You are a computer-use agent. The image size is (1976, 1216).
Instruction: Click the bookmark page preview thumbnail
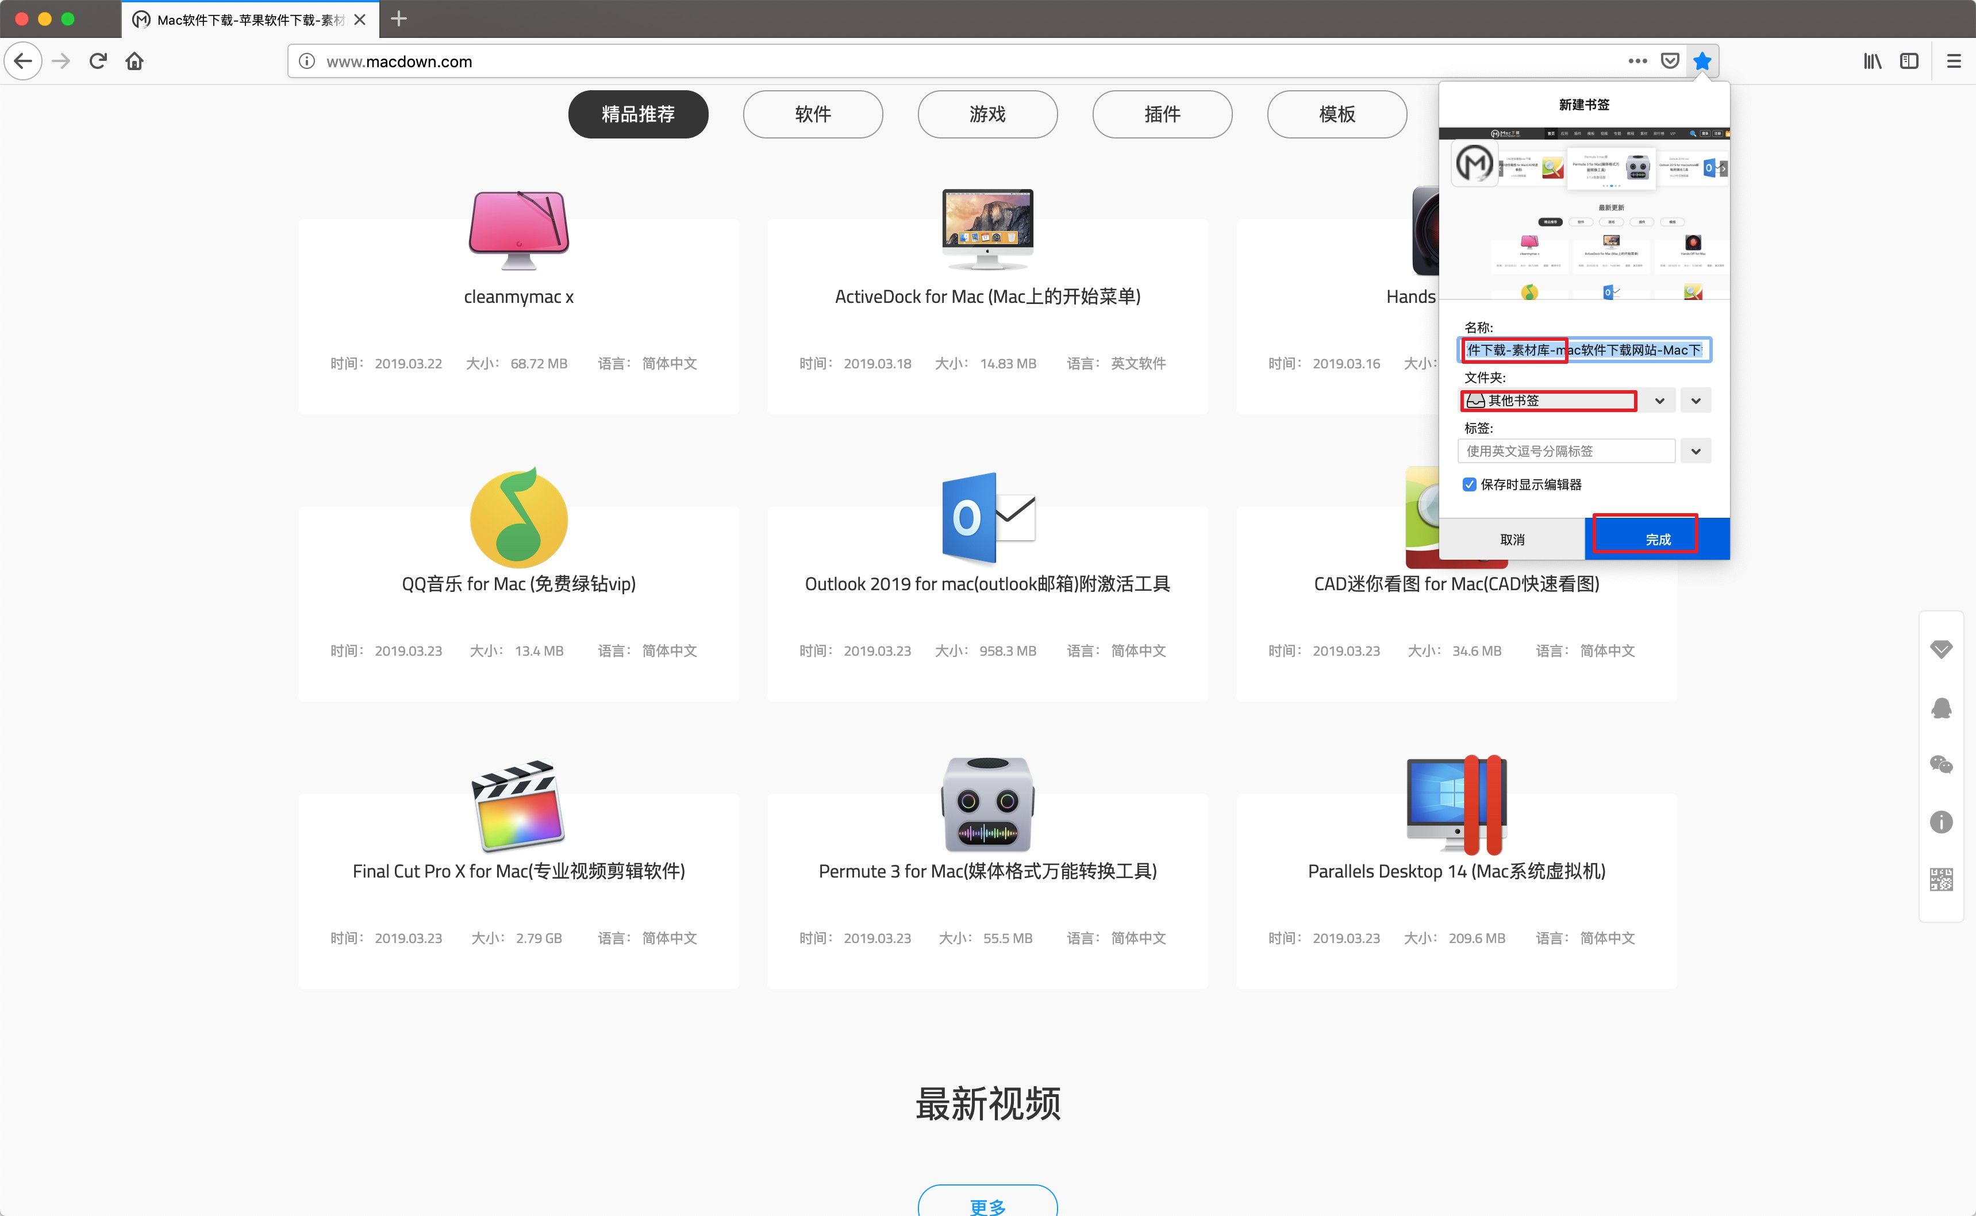point(1583,214)
